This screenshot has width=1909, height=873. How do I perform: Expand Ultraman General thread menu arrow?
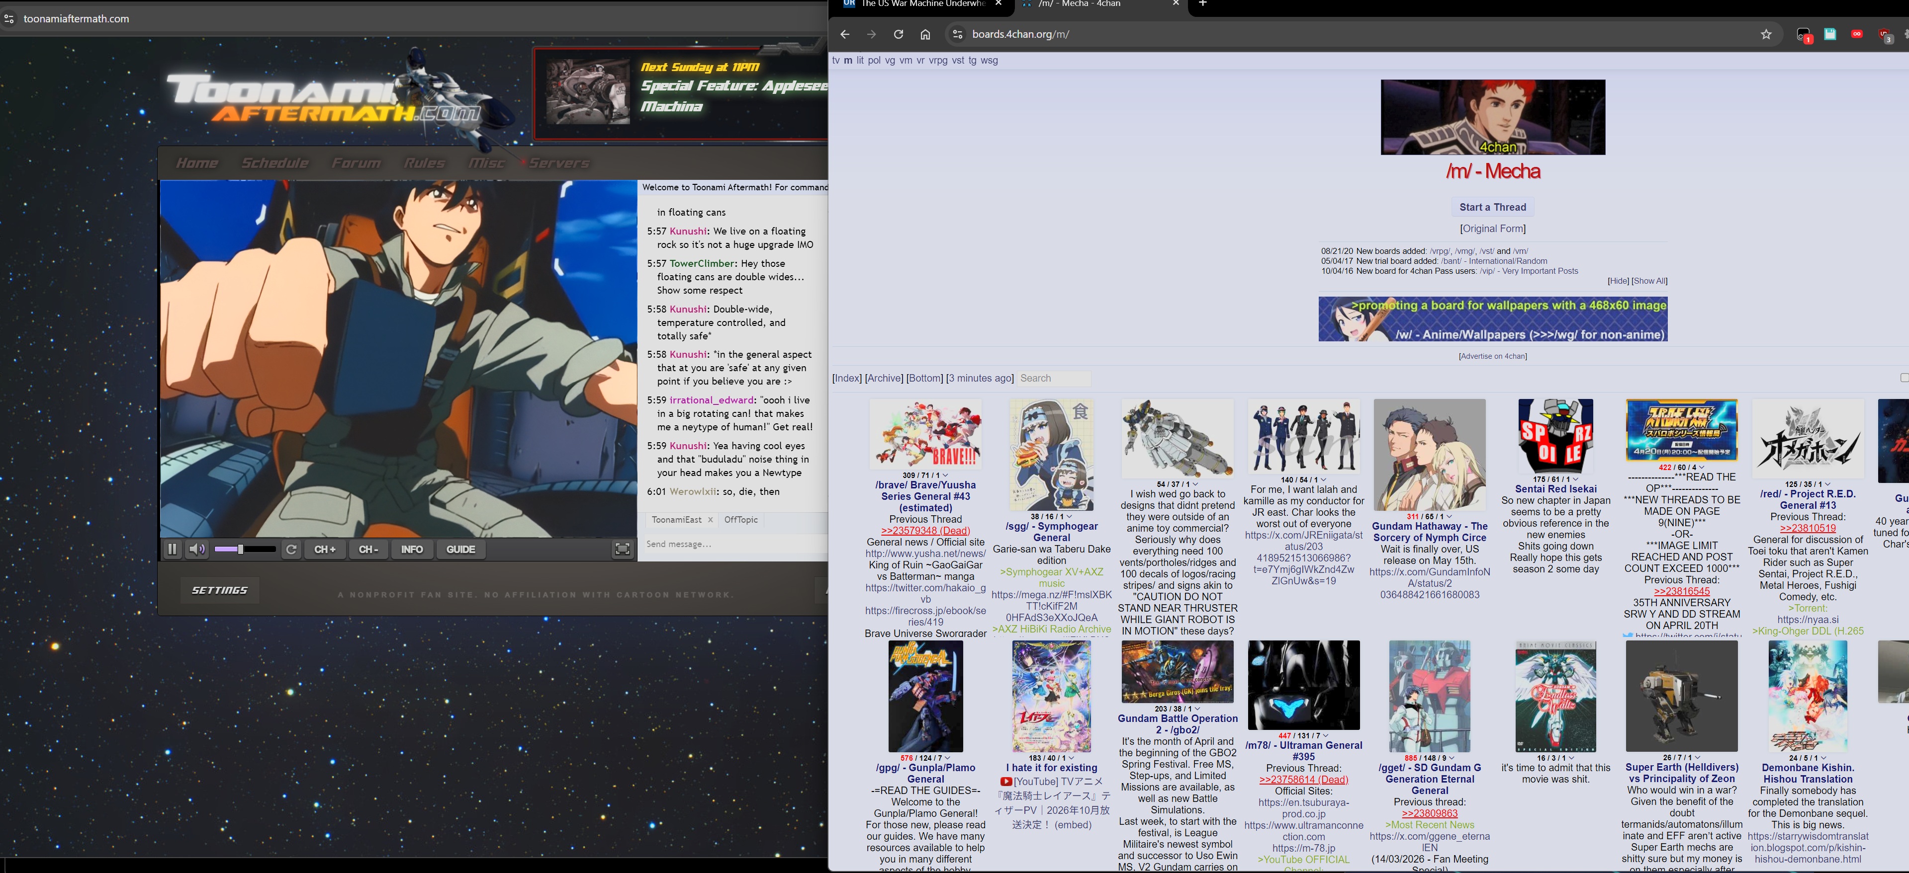[1326, 736]
